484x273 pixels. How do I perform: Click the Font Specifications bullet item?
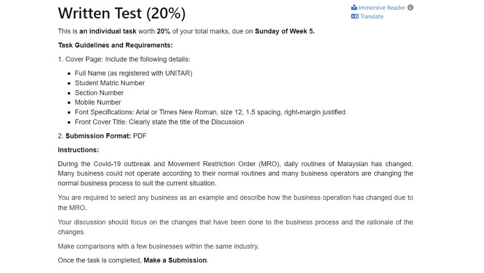210,112
